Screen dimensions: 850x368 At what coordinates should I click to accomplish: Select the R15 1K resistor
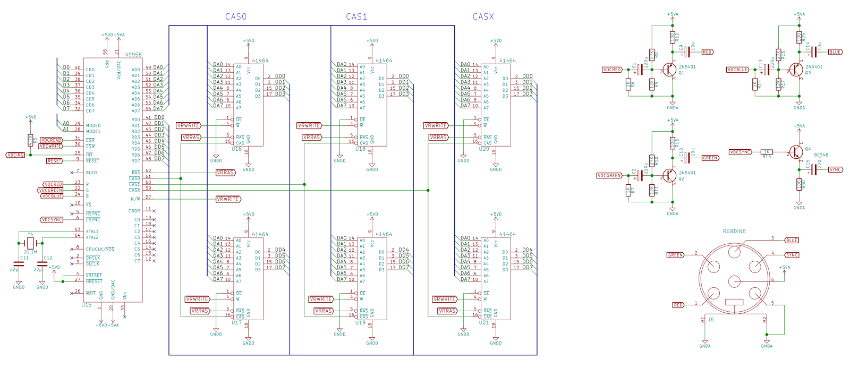767,152
